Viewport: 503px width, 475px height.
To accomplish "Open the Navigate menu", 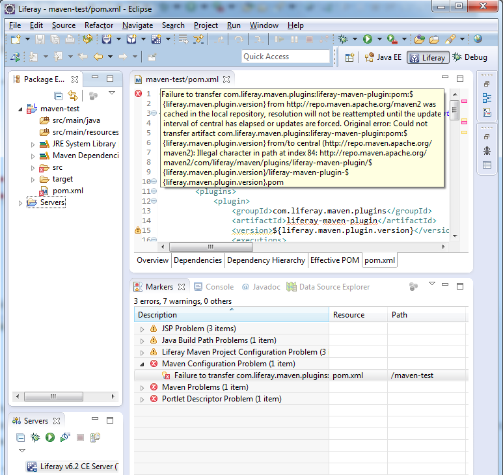I will (x=137, y=25).
